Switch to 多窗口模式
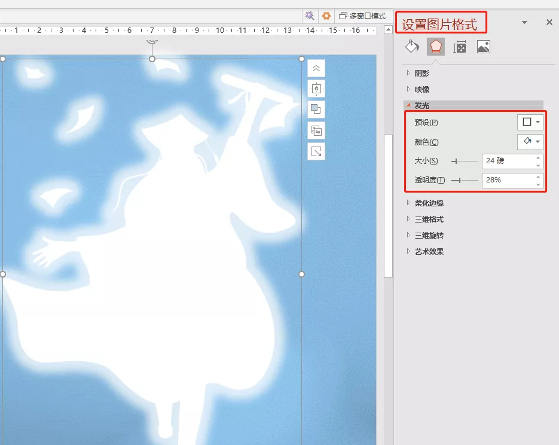 [x=362, y=16]
